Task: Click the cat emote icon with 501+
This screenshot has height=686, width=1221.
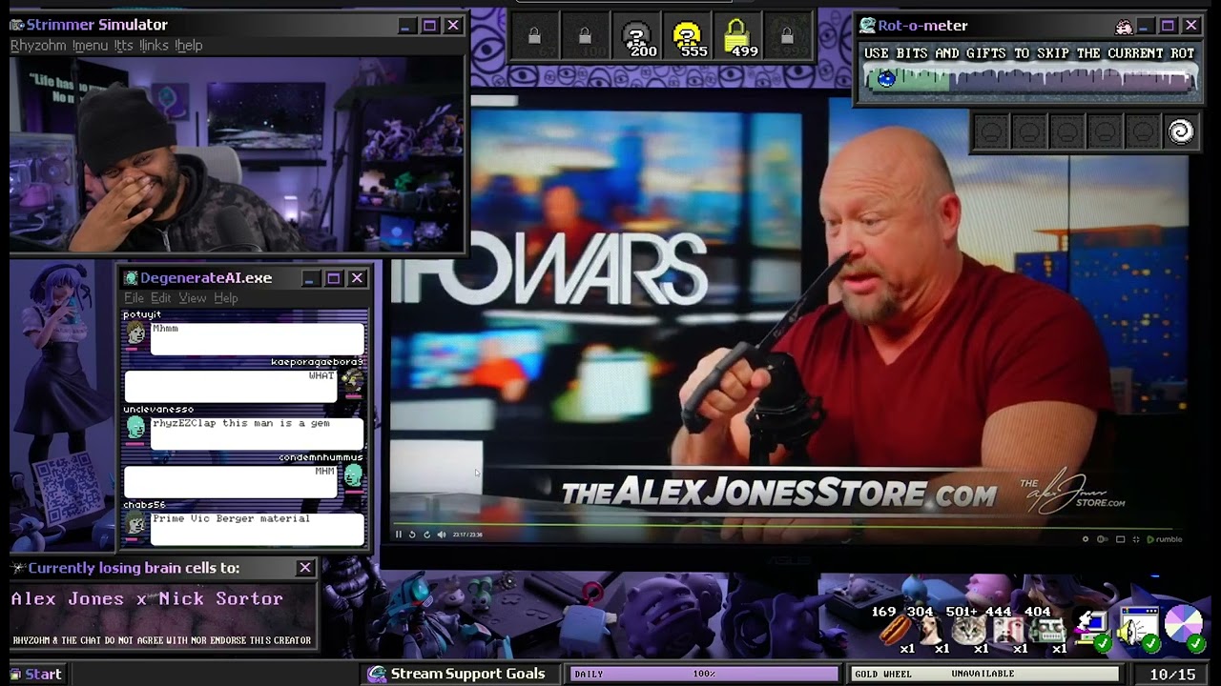Action: (x=969, y=630)
